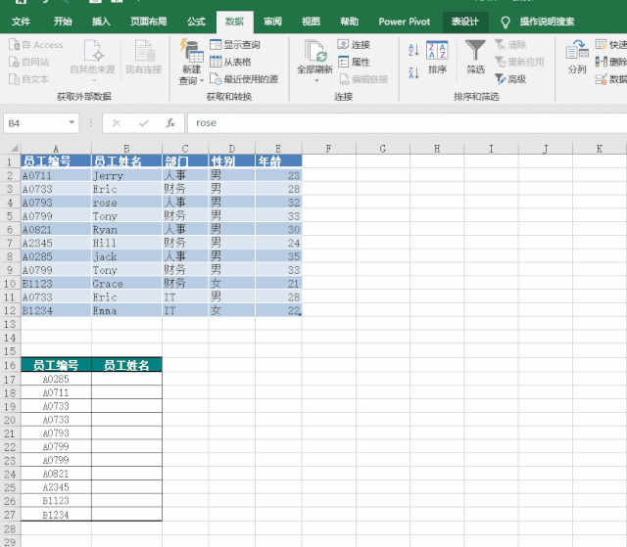Click 显示查询 show queries
627x547 pixels.
click(235, 45)
